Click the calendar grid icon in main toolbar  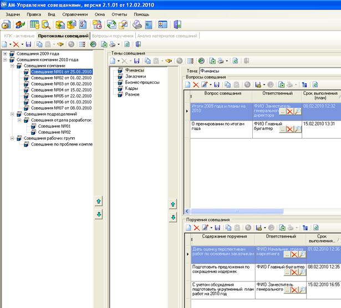34,24
